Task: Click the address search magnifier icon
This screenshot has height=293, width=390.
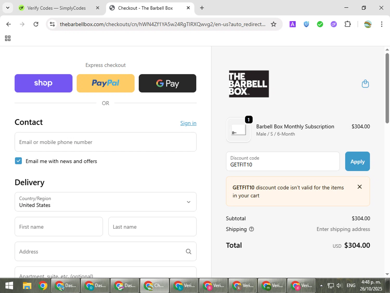Action: pyautogui.click(x=188, y=251)
